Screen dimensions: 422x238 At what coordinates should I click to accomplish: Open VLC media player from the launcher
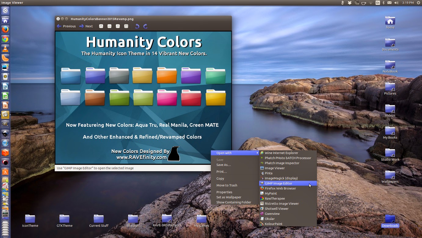point(5,48)
